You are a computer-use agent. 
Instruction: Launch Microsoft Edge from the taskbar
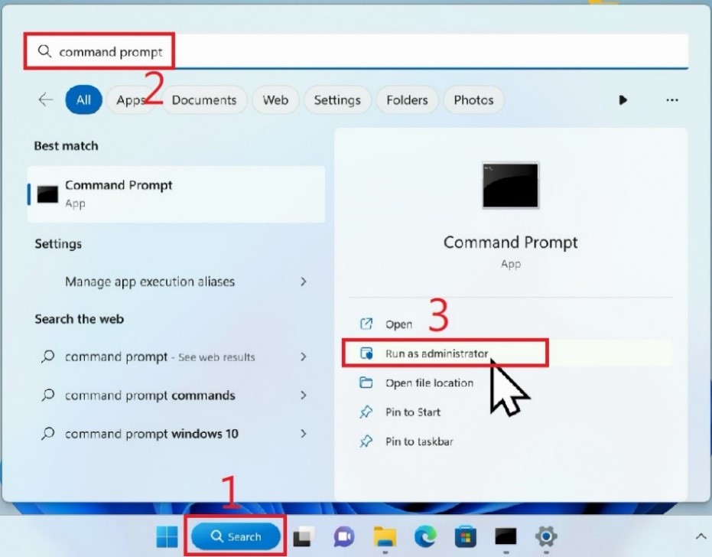coord(424,536)
